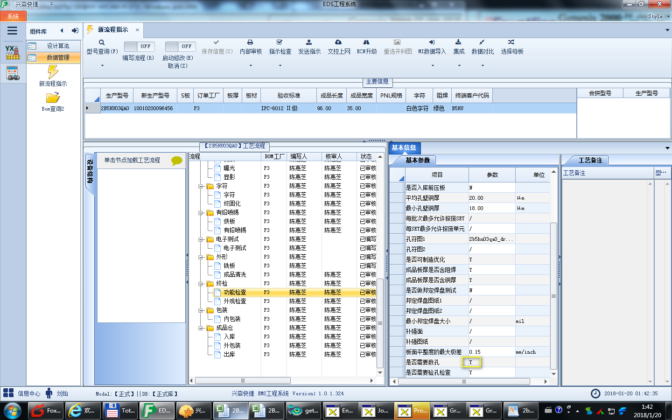This screenshot has width=672, height=420.
Task: Toggle the 启动修改 OFF switch
Action: click(180, 46)
